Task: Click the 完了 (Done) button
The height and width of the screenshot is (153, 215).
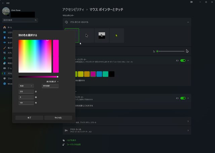Action: [29, 118]
